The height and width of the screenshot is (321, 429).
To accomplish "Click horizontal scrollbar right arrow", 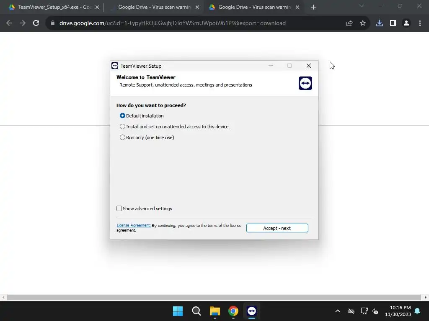I will pos(426,297).
